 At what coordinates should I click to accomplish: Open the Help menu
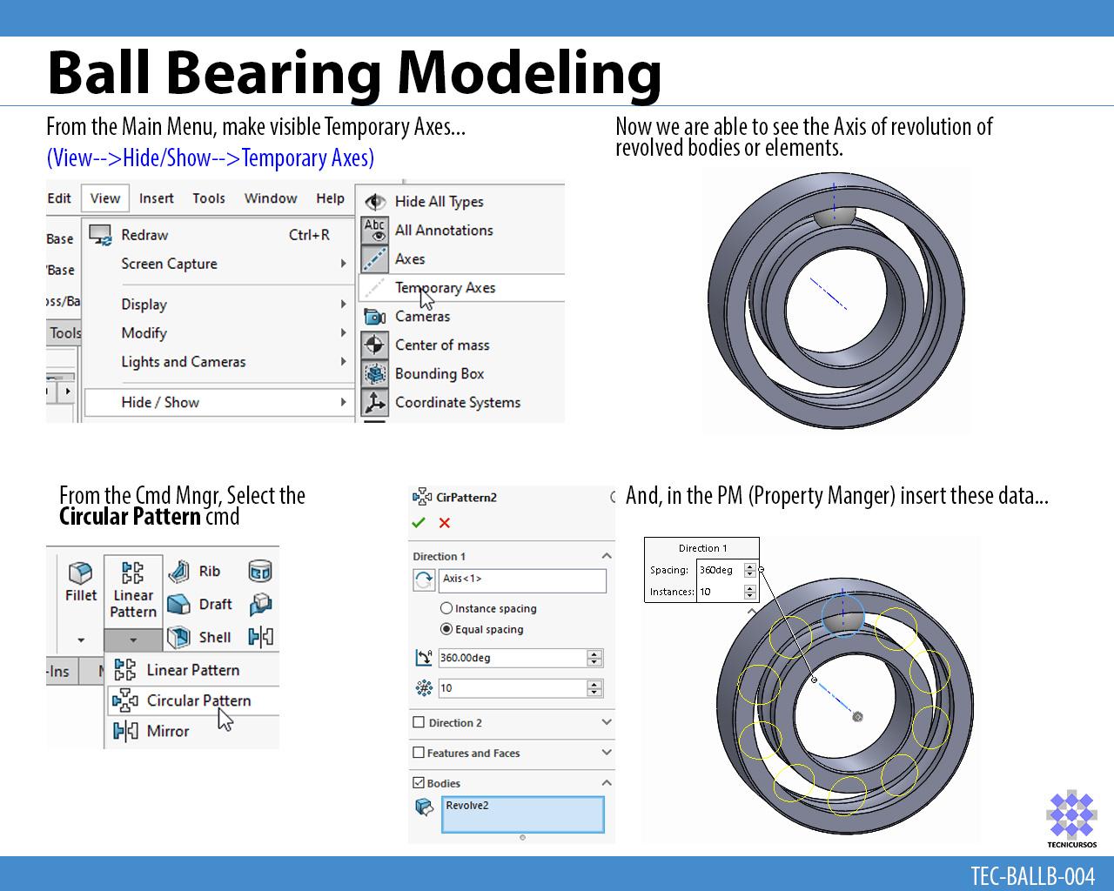(x=330, y=198)
